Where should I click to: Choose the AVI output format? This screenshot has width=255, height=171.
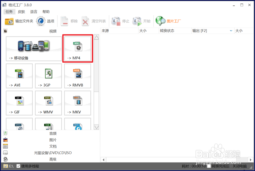click(x=19, y=76)
